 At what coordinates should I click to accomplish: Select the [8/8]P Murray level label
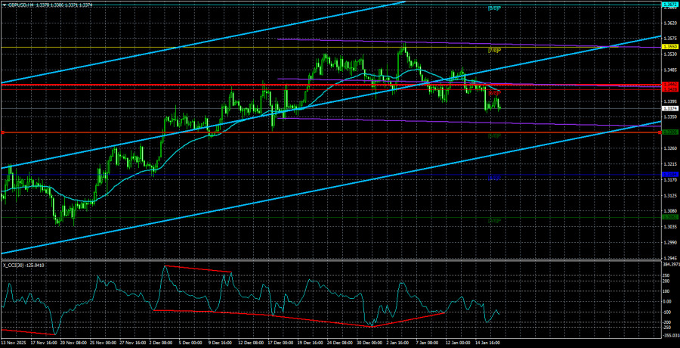(x=493, y=8)
